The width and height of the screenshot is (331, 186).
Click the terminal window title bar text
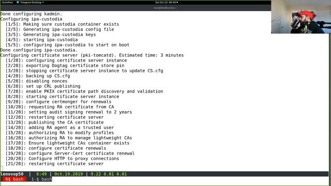pos(165,8)
